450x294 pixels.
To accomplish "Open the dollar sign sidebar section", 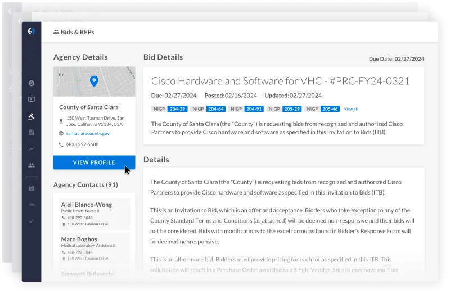I will tap(31, 83).
